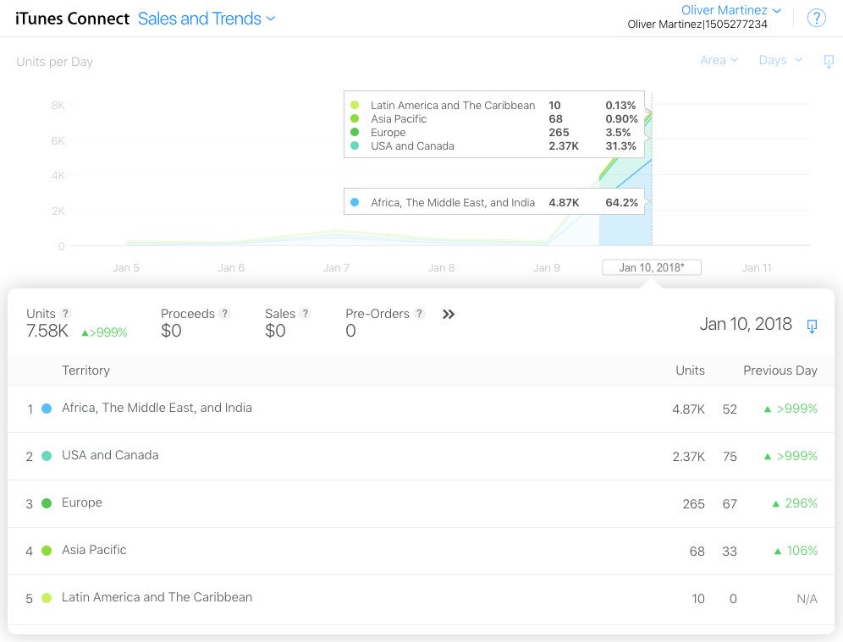Open the Sales and Trends dropdown

click(x=207, y=19)
